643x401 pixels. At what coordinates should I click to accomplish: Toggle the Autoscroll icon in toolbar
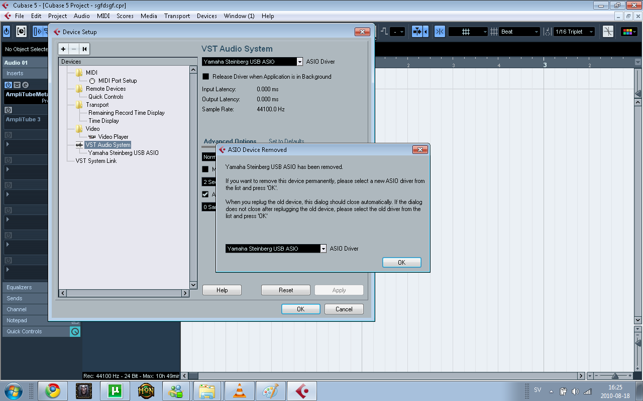tap(38, 32)
